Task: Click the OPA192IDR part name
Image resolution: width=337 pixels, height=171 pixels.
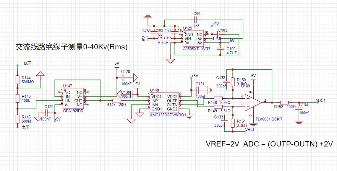Action: tap(73, 111)
